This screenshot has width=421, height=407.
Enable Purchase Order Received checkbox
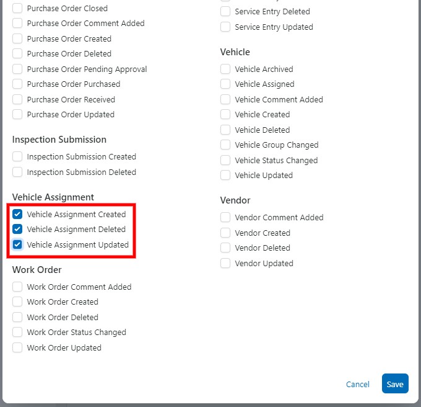(x=17, y=99)
